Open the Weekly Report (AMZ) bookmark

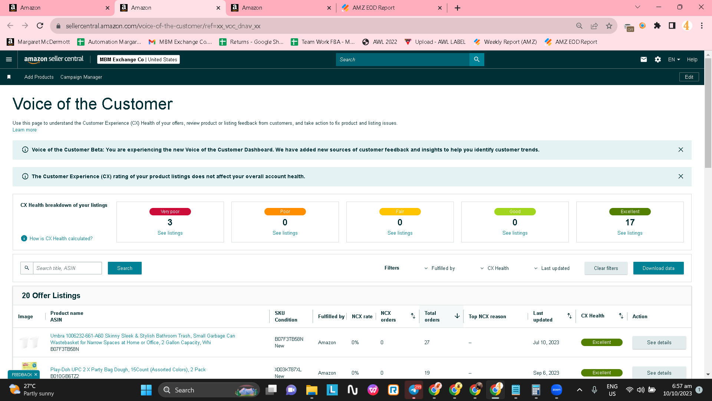[505, 42]
